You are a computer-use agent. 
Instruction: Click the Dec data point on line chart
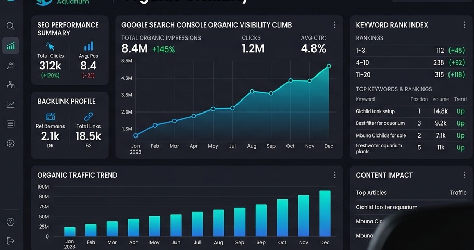pyautogui.click(x=329, y=66)
